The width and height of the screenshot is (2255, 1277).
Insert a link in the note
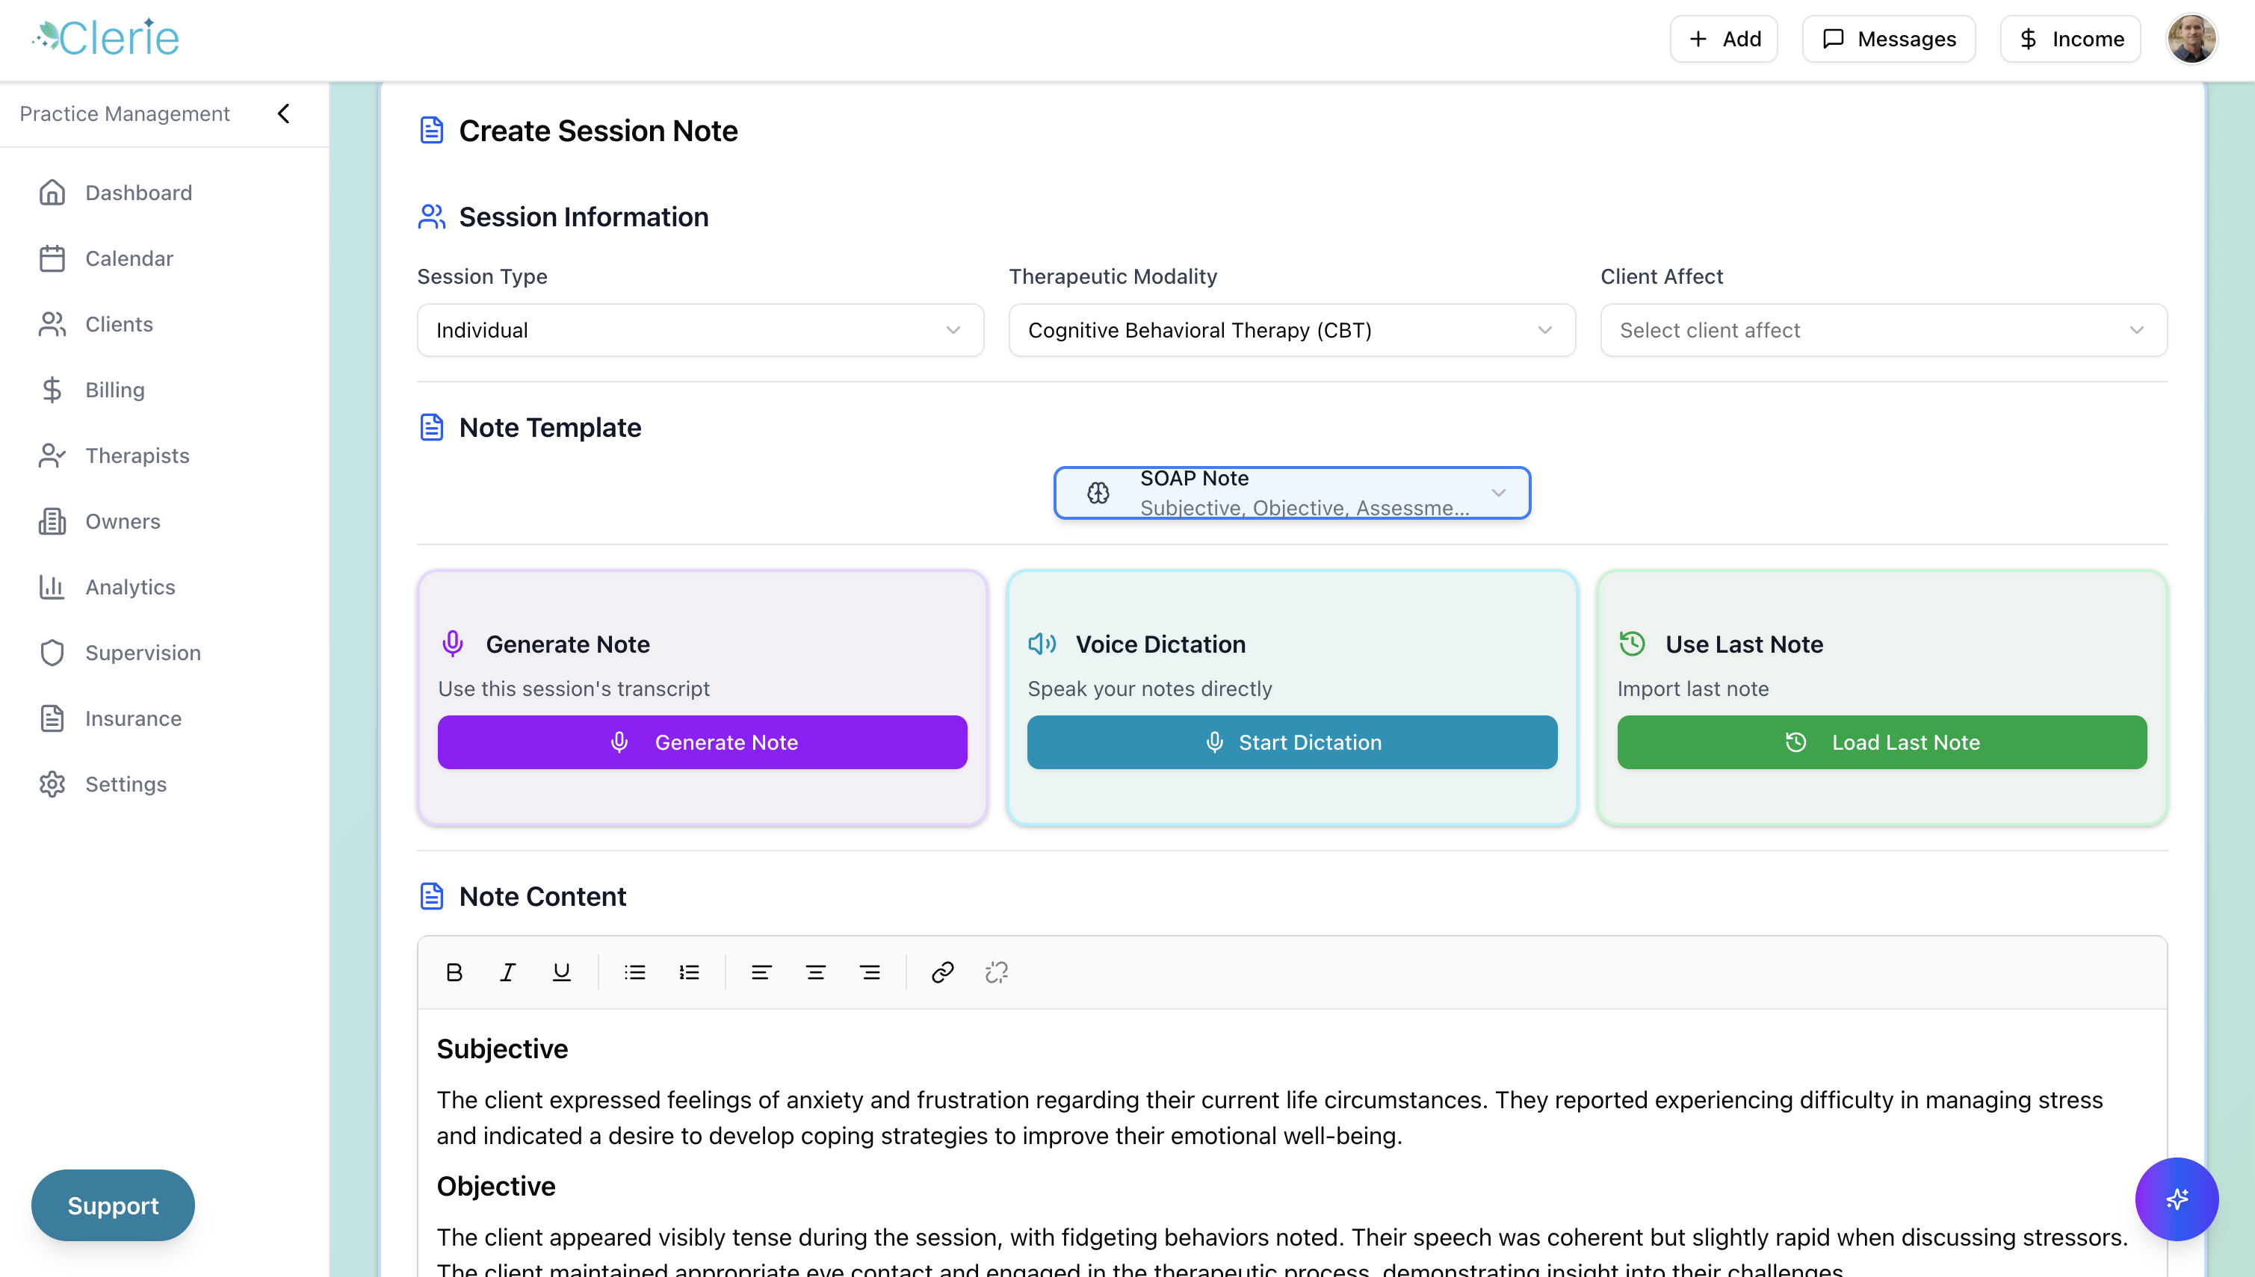point(942,972)
